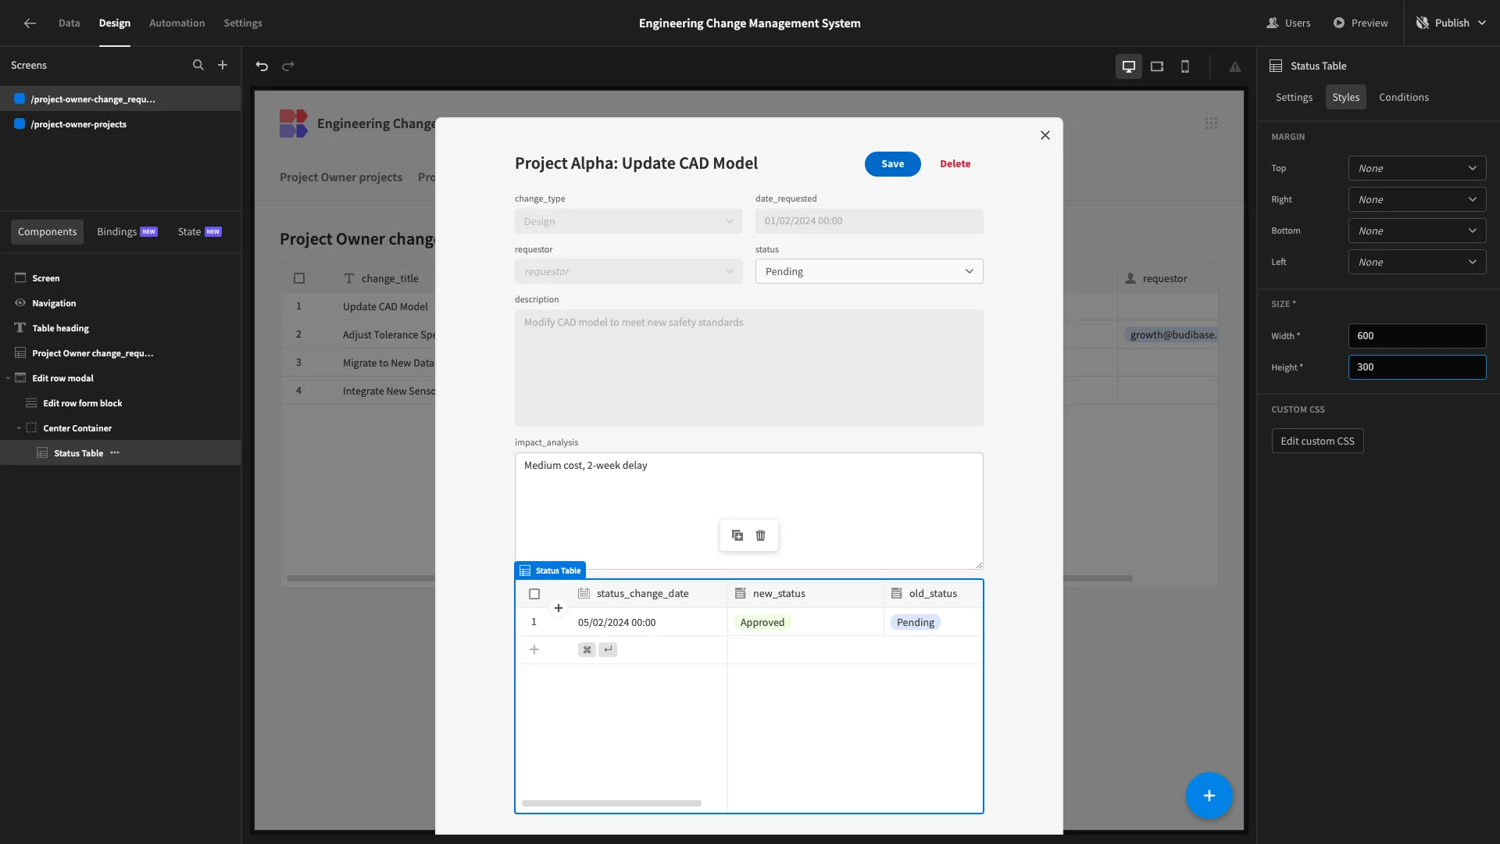The height and width of the screenshot is (844, 1500).
Task: Click the date_requested input field
Action: [869, 221]
